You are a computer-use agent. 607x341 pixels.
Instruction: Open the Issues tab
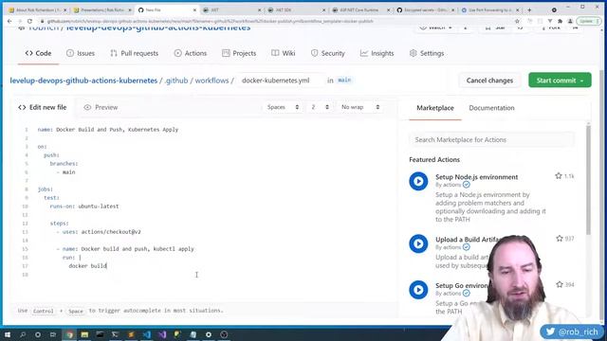coord(81,53)
